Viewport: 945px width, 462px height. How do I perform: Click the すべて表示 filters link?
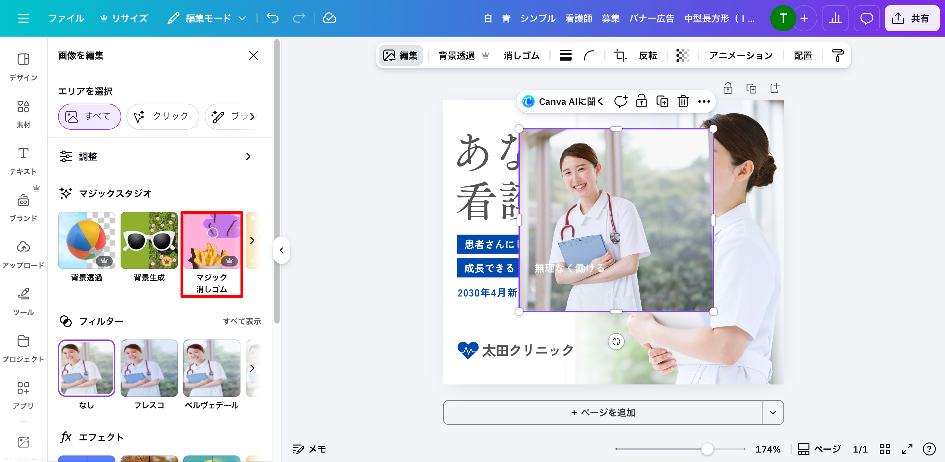242,321
